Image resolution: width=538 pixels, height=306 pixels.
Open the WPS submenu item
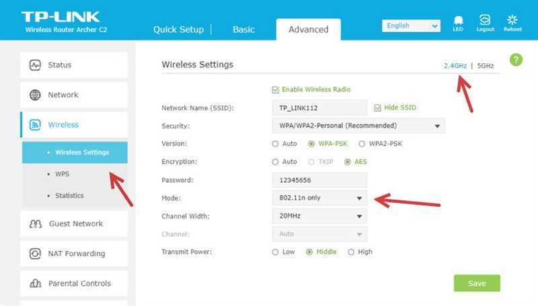coord(62,174)
